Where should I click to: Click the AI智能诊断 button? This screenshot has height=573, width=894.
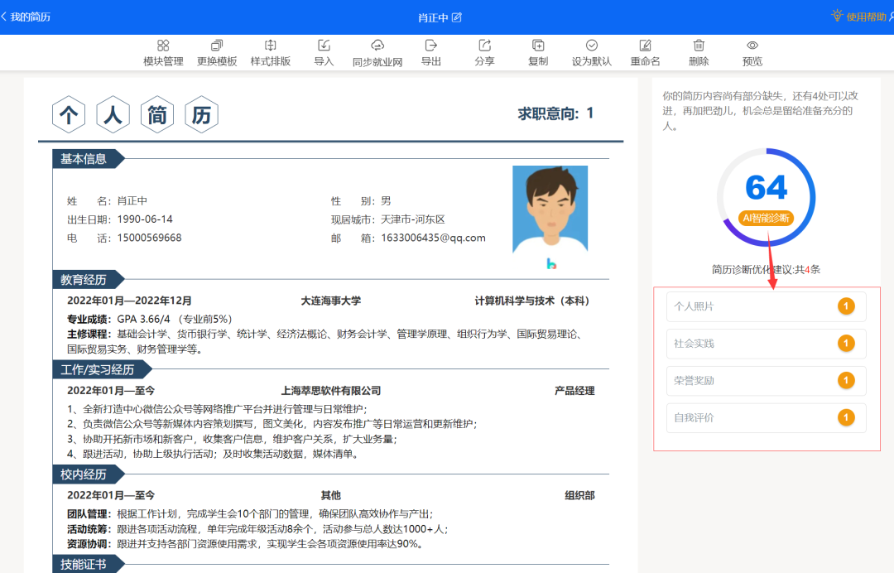click(767, 219)
